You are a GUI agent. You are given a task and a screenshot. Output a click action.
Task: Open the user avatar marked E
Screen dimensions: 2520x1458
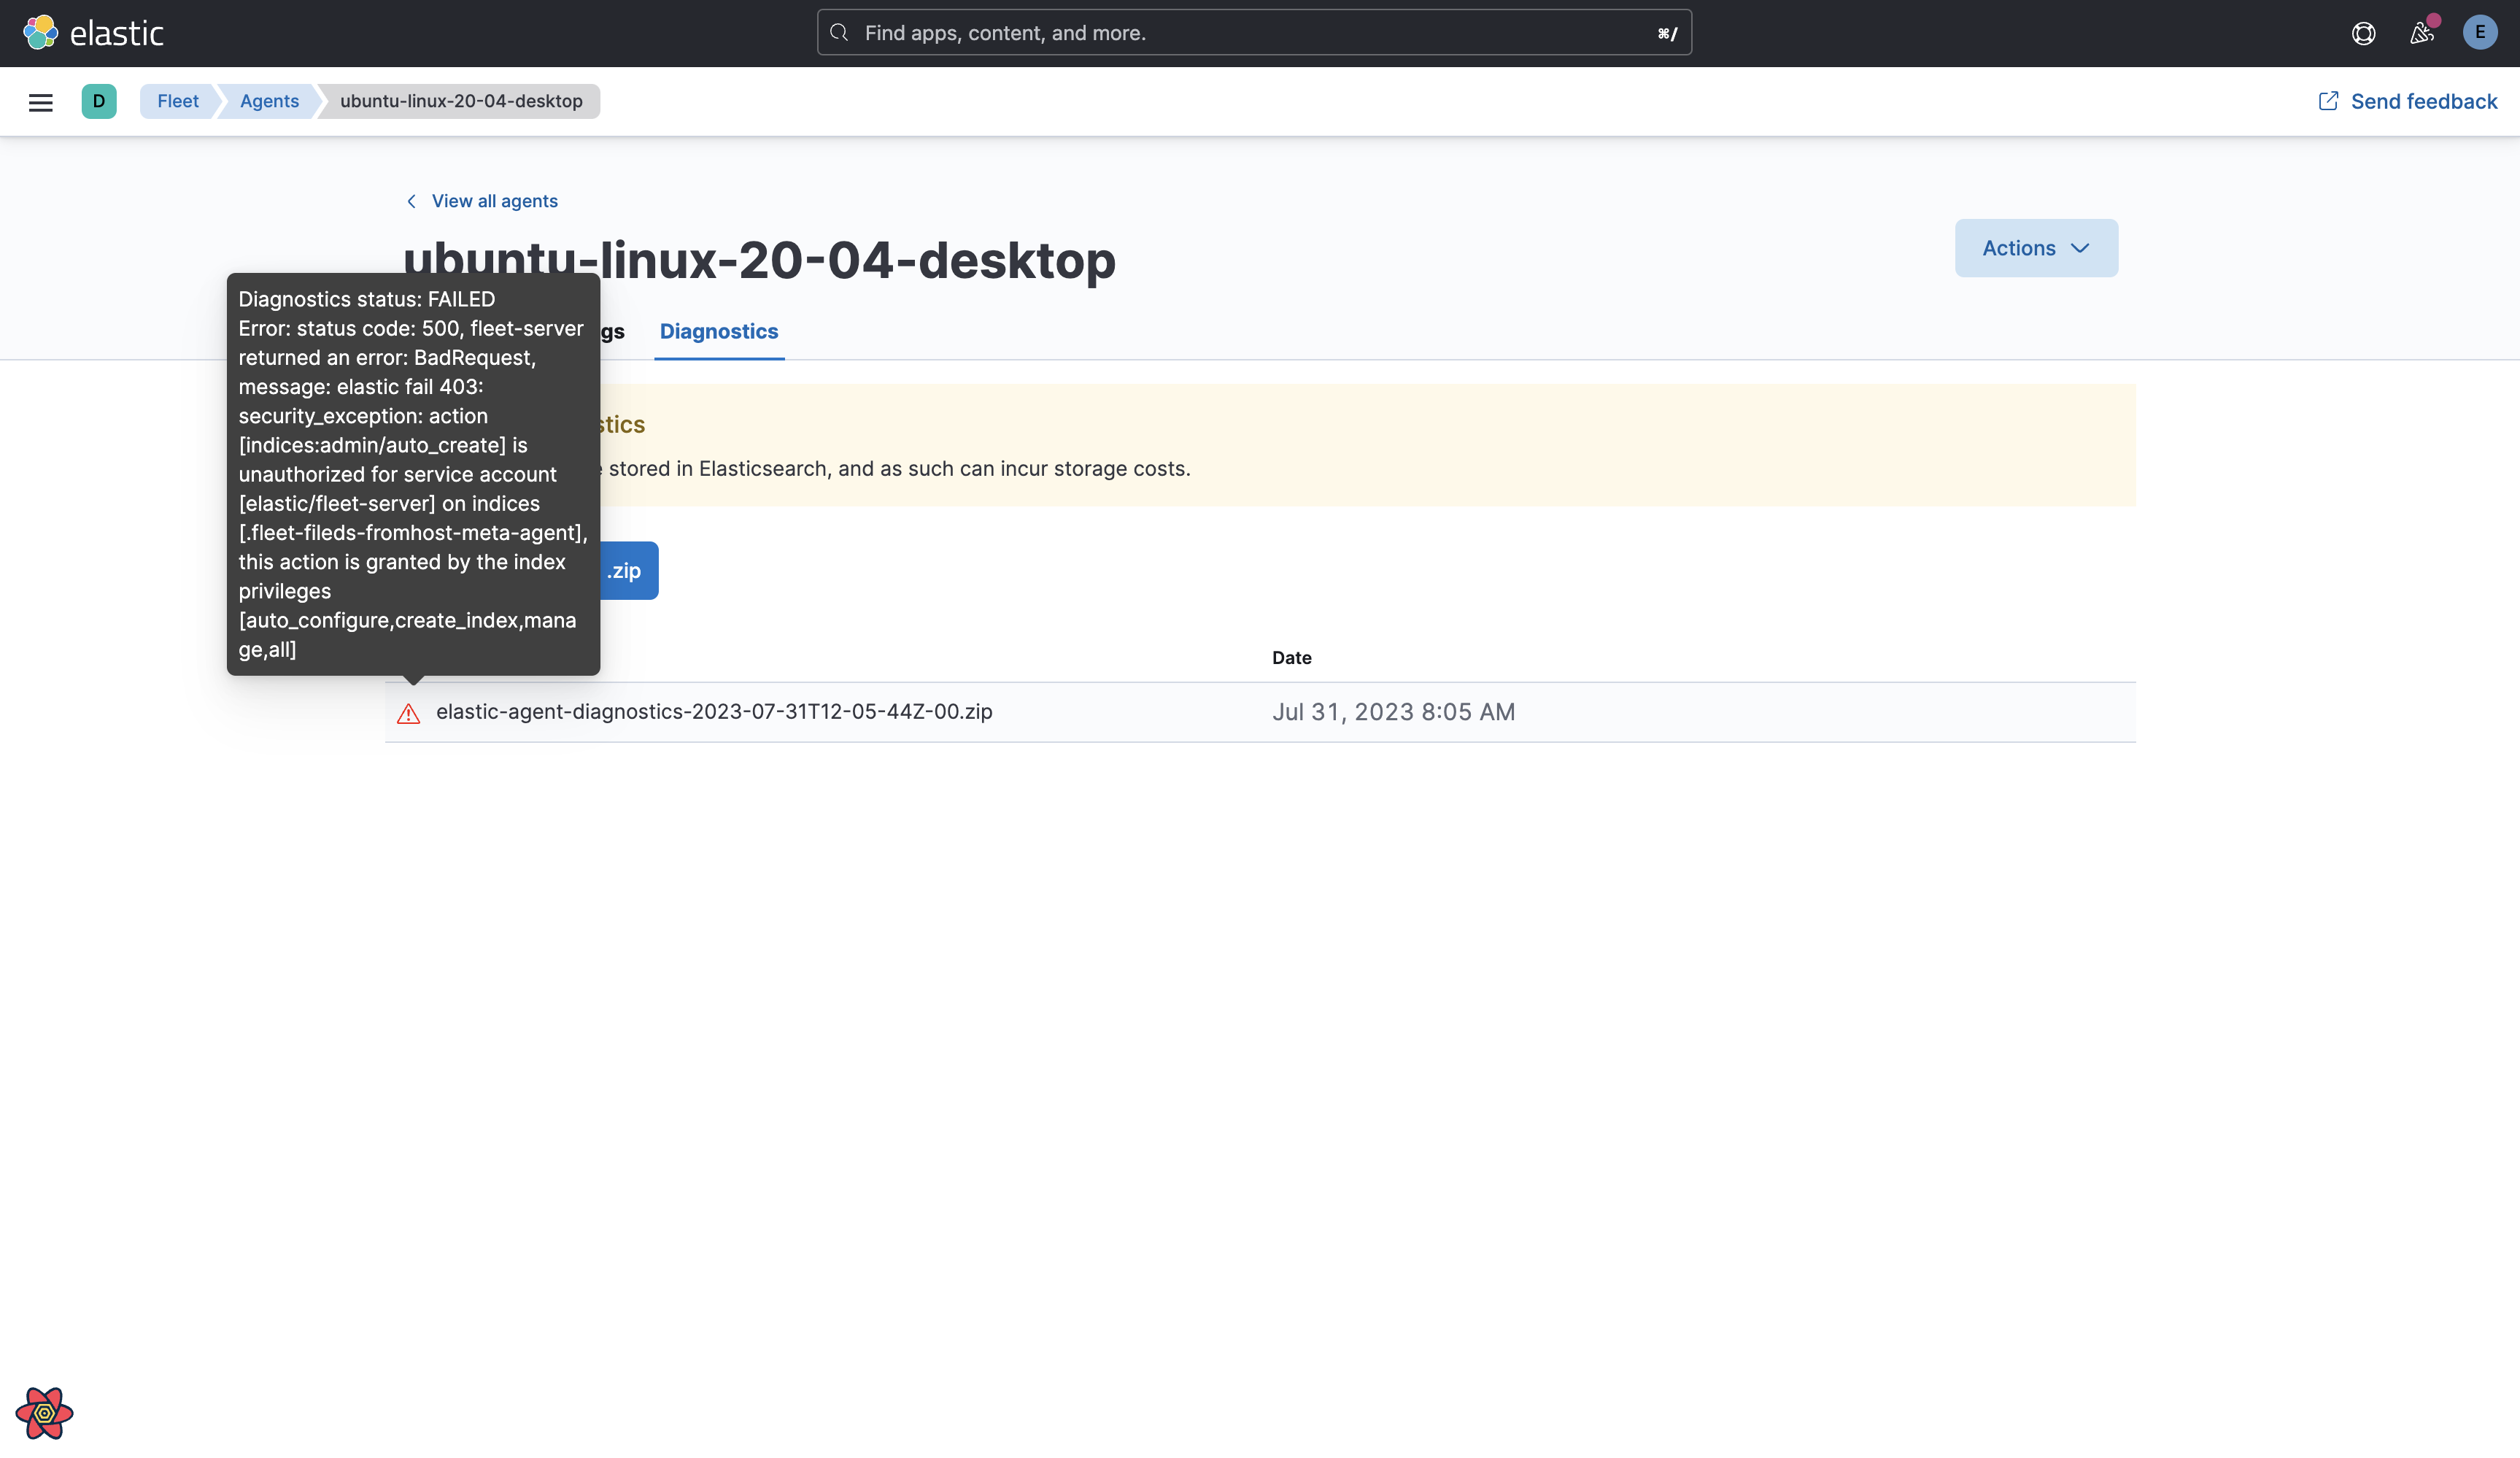2480,32
